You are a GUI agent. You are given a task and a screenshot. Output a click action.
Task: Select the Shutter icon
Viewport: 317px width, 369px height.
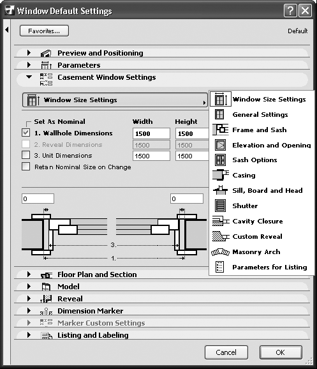coord(220,206)
